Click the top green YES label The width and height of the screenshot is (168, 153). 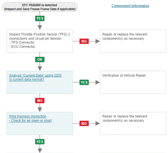pos(40,18)
